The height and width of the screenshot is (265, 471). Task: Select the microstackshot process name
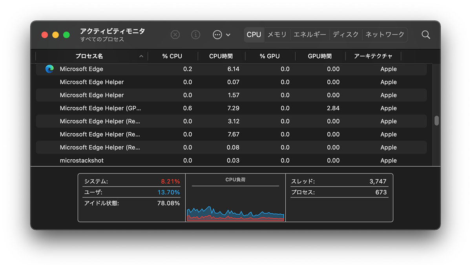click(82, 161)
